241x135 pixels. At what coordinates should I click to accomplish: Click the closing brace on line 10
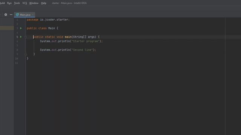(27, 58)
